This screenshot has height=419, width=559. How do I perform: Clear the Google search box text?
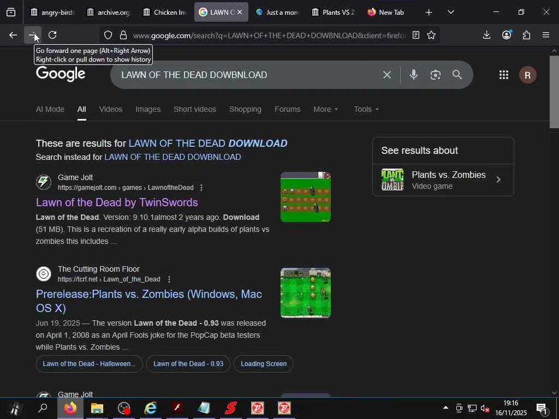[387, 75]
